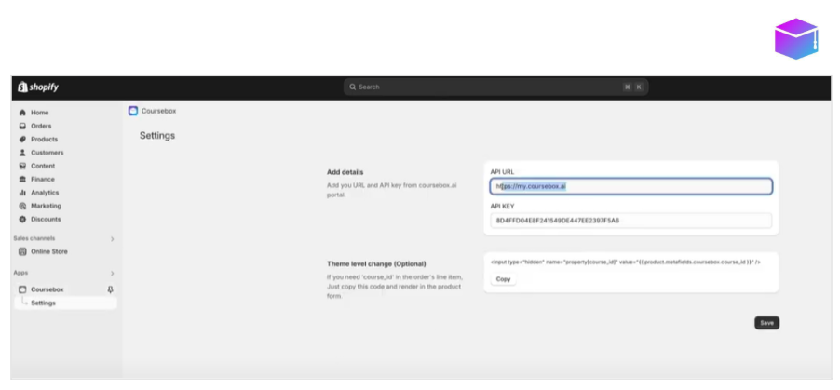
Task: Click the Home icon in sidebar
Action: 22,113
